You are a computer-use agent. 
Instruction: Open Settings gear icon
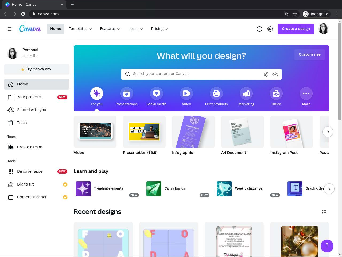[x=270, y=29]
